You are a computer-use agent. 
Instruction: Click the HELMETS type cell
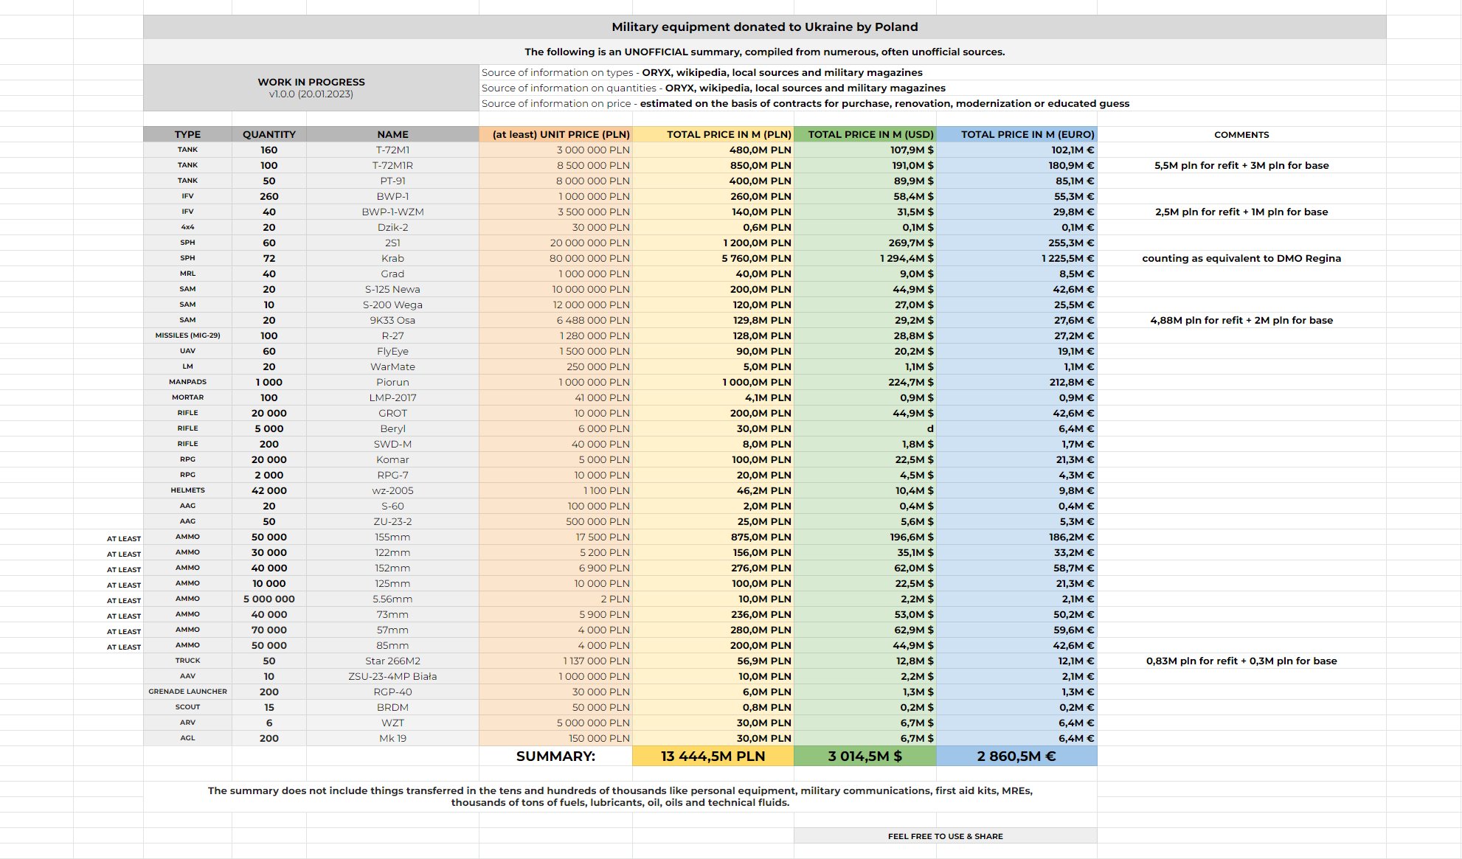(x=187, y=490)
